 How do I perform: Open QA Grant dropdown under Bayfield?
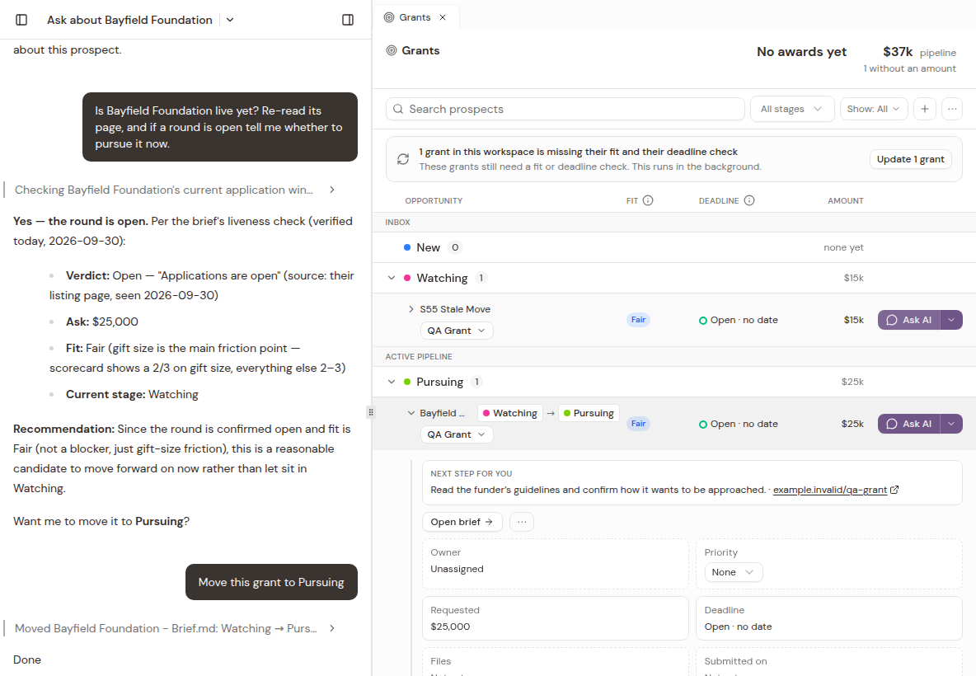[457, 434]
